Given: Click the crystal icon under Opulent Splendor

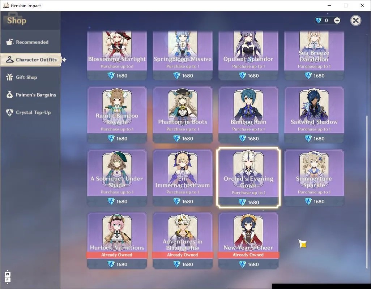Looking at the screenshot, I should click(243, 76).
